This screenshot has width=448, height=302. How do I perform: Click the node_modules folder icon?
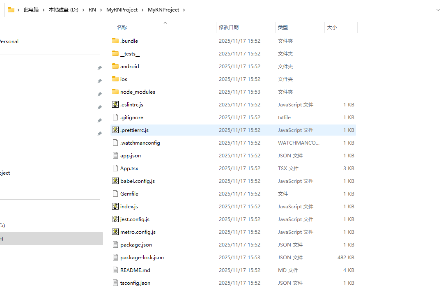pos(115,92)
